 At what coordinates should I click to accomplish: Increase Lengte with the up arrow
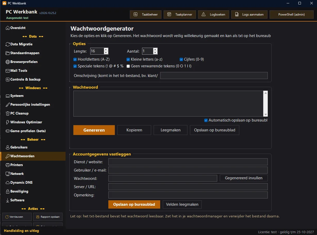point(106,49)
